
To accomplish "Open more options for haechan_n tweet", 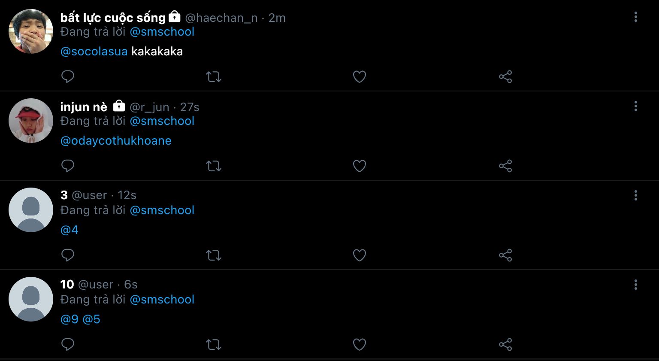I will (635, 17).
